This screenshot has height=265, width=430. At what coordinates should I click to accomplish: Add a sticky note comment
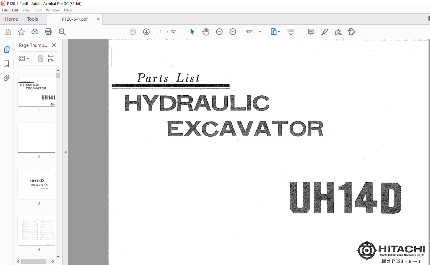pyautogui.click(x=311, y=32)
